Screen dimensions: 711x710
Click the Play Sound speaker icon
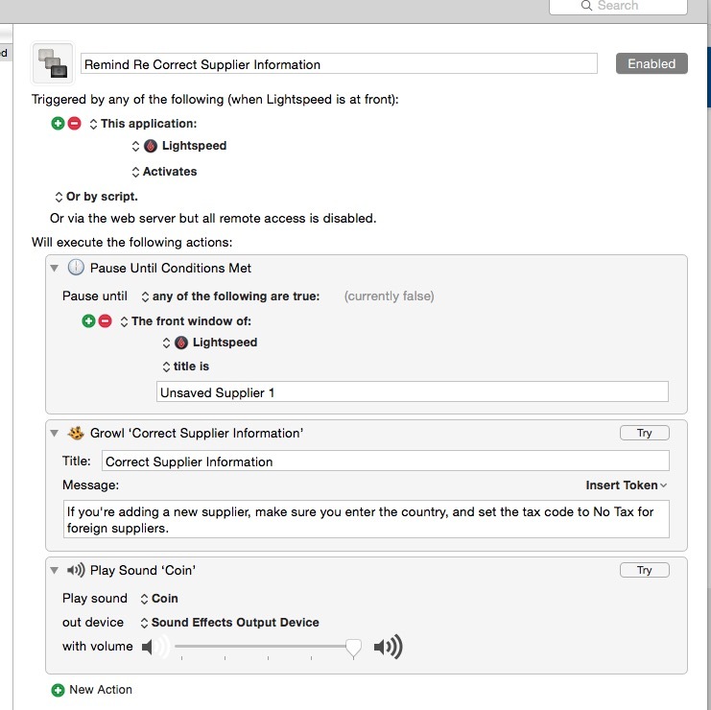(76, 570)
